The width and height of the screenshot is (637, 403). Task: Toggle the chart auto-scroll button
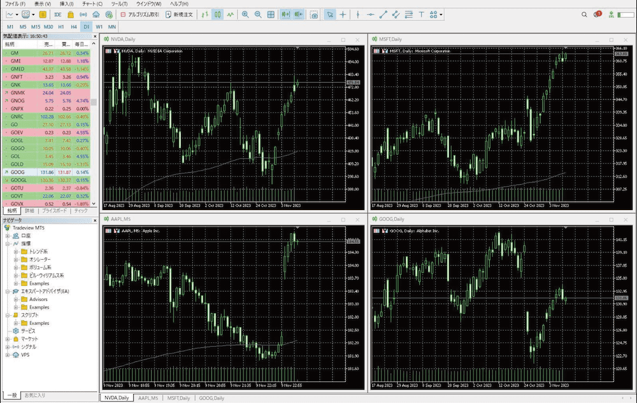285,14
